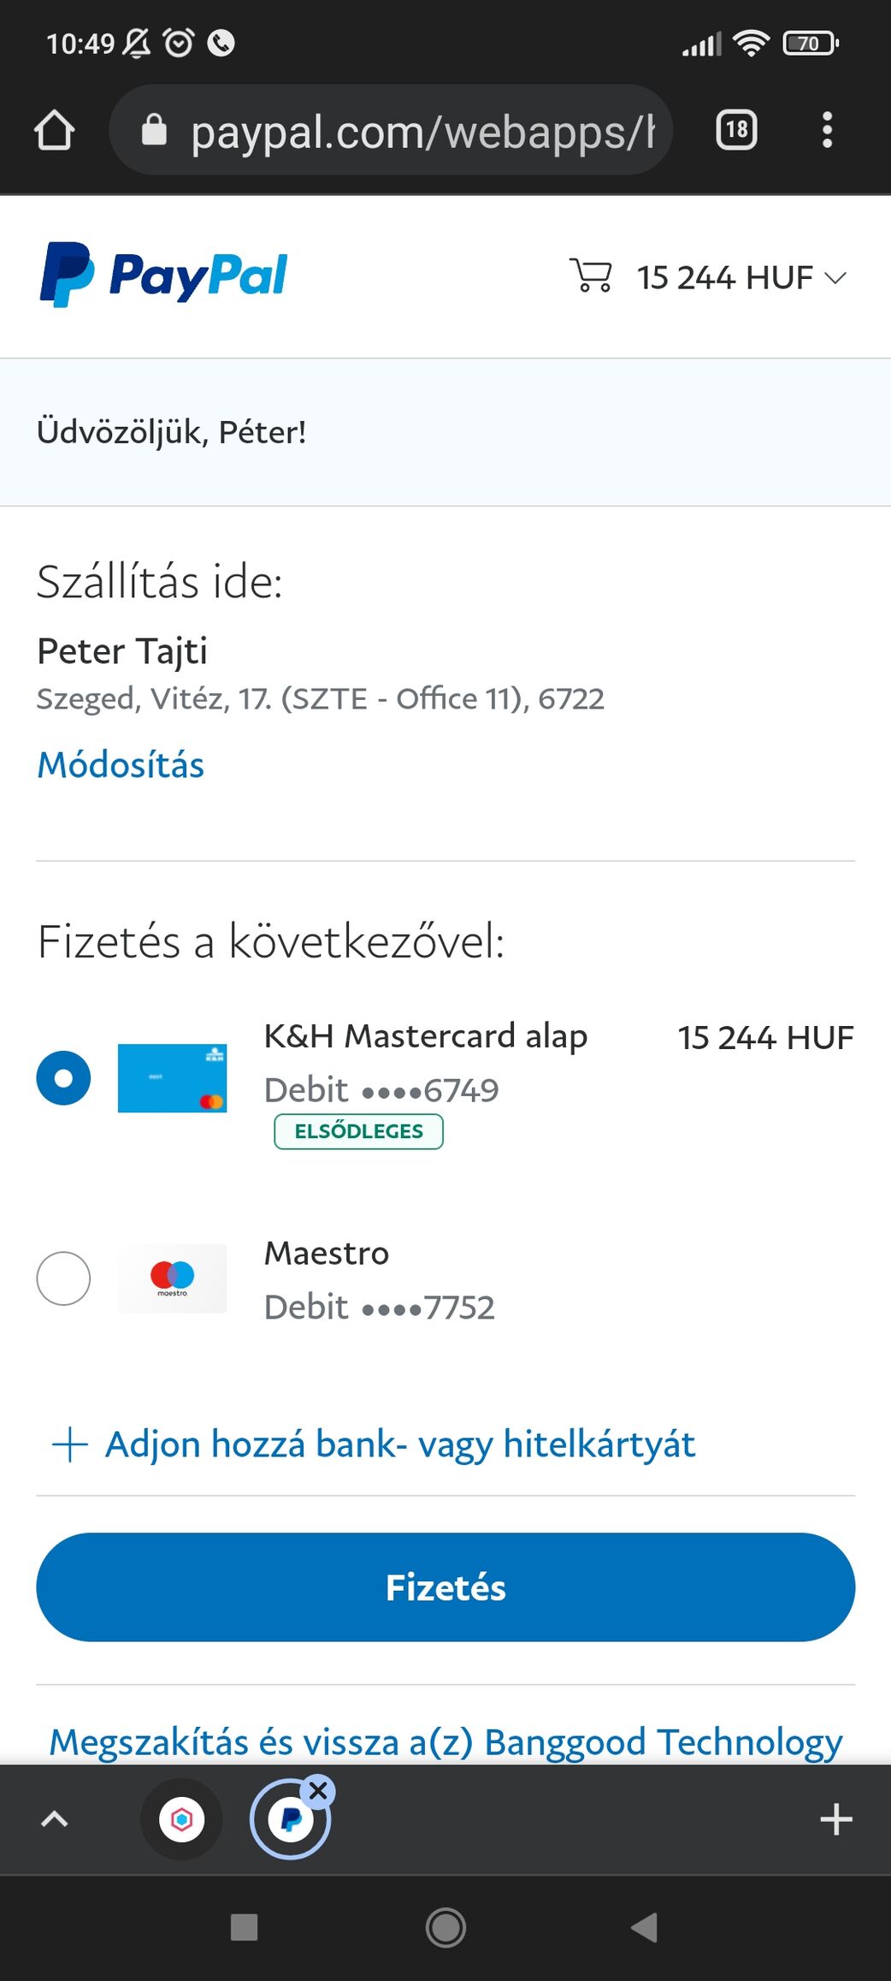891x1981 pixels.
Task: Open the browser three-dot menu
Action: click(826, 130)
